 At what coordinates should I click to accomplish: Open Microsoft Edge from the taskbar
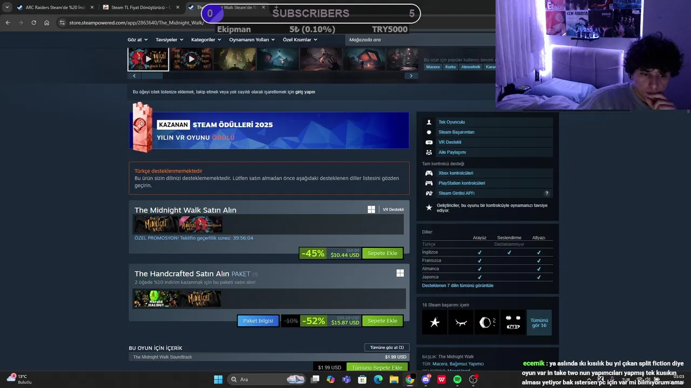point(378,379)
